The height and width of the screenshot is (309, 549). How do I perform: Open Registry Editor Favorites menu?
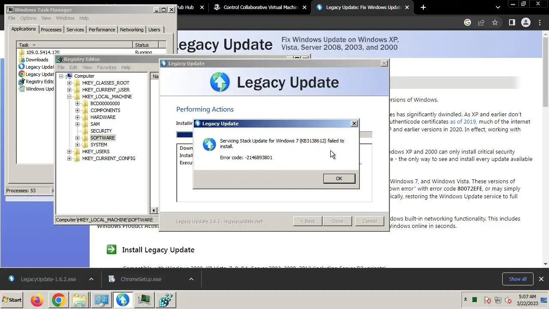tap(106, 67)
